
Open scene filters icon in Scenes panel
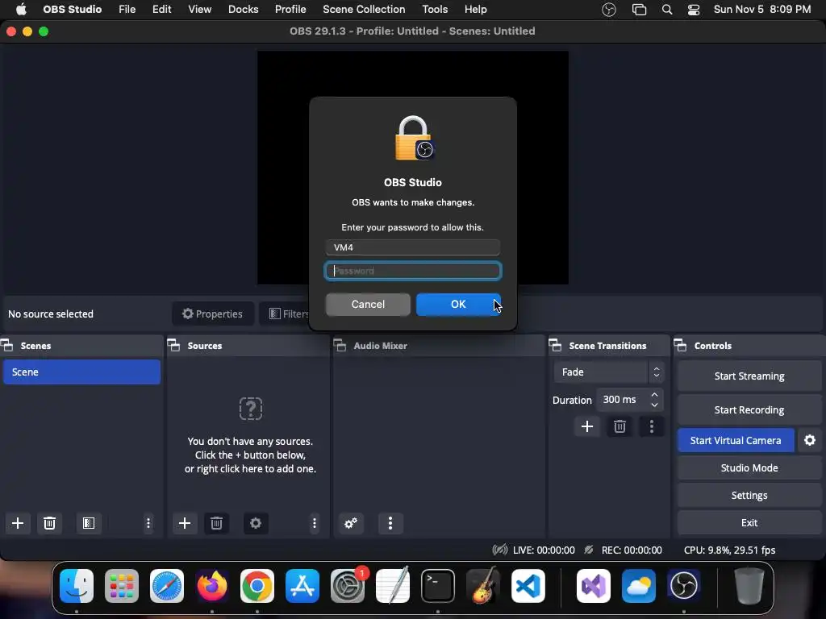[89, 523]
